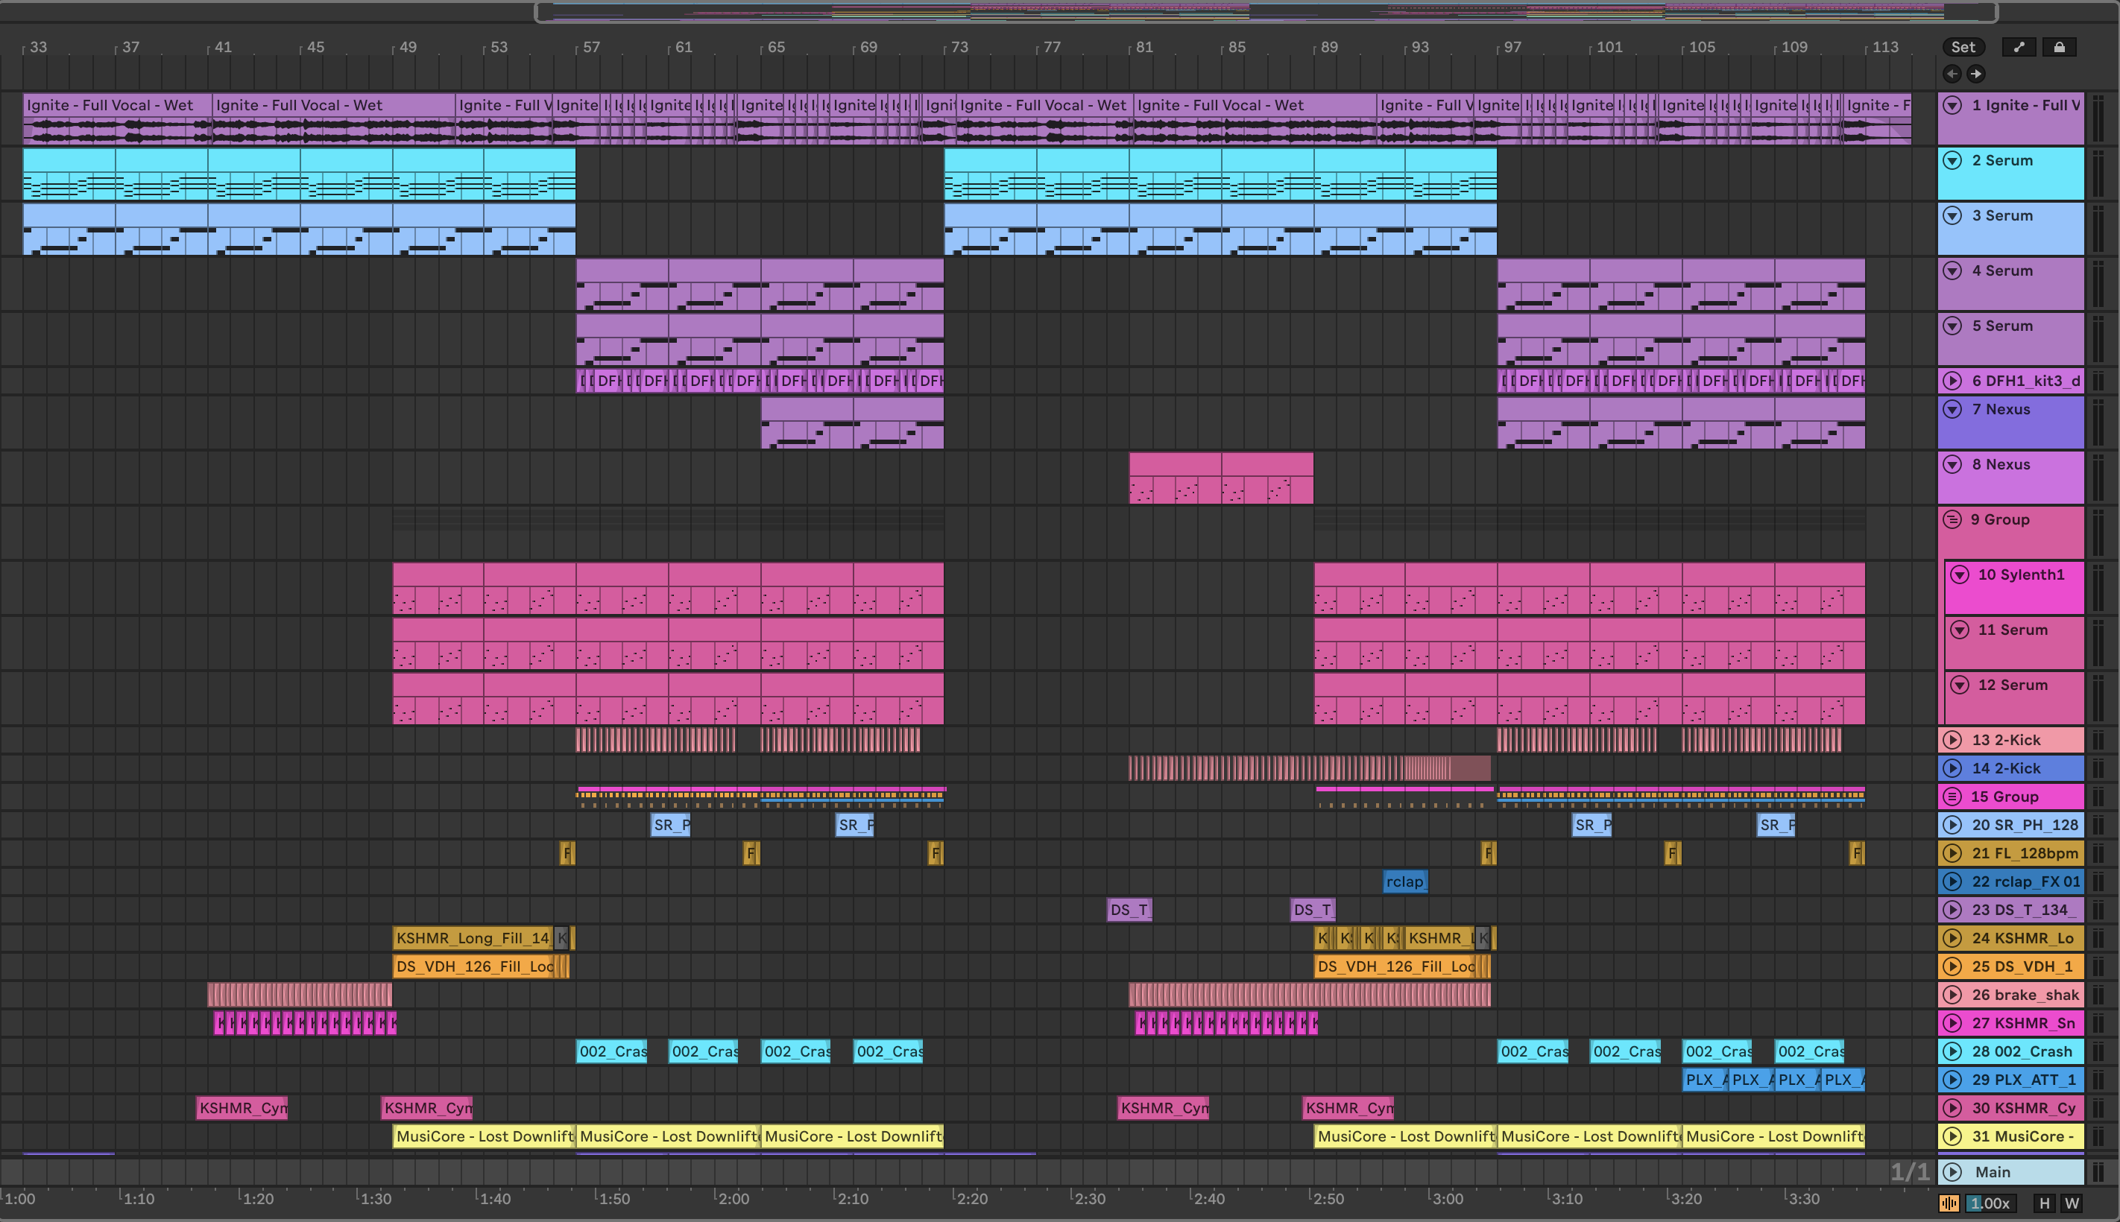Unfold track 30 KSHMR_Cy
The height and width of the screenshot is (1222, 2120).
coord(1953,1108)
